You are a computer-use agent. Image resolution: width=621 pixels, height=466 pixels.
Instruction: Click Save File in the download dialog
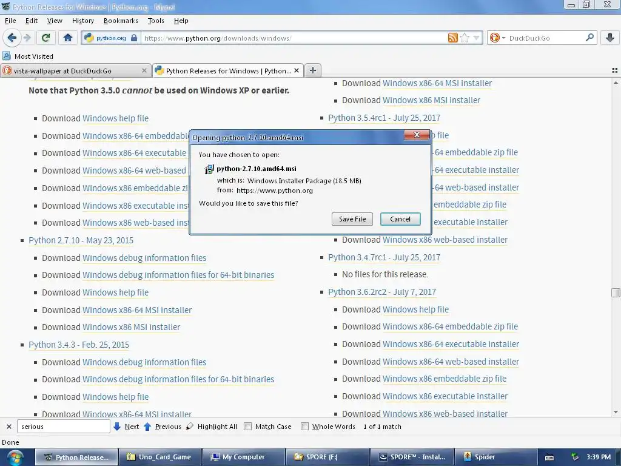pyautogui.click(x=352, y=219)
